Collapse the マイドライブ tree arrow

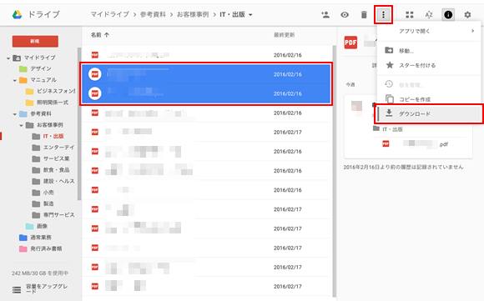pos(8,58)
